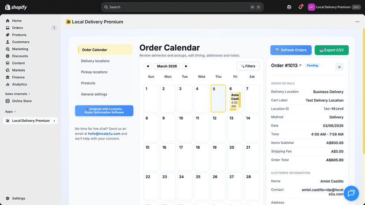Open the Settings gear icon
Image resolution: width=365 pixels, height=205 pixels.
pyautogui.click(x=7, y=198)
